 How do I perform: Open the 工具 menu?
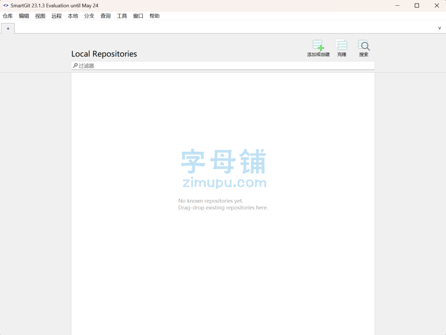pos(122,16)
